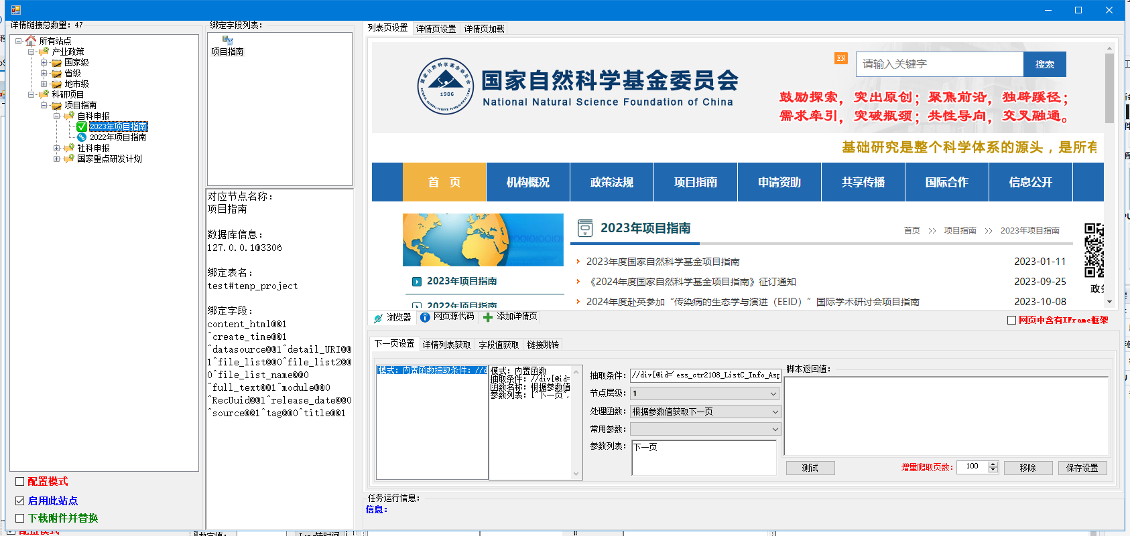Uncheck the 启用此站点 checkbox
Viewport: 1130px width, 536px height.
(x=19, y=501)
